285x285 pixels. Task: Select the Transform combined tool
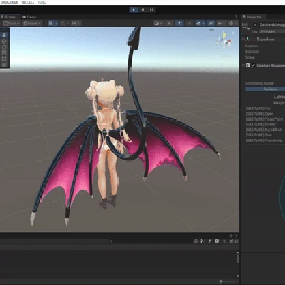4,65
